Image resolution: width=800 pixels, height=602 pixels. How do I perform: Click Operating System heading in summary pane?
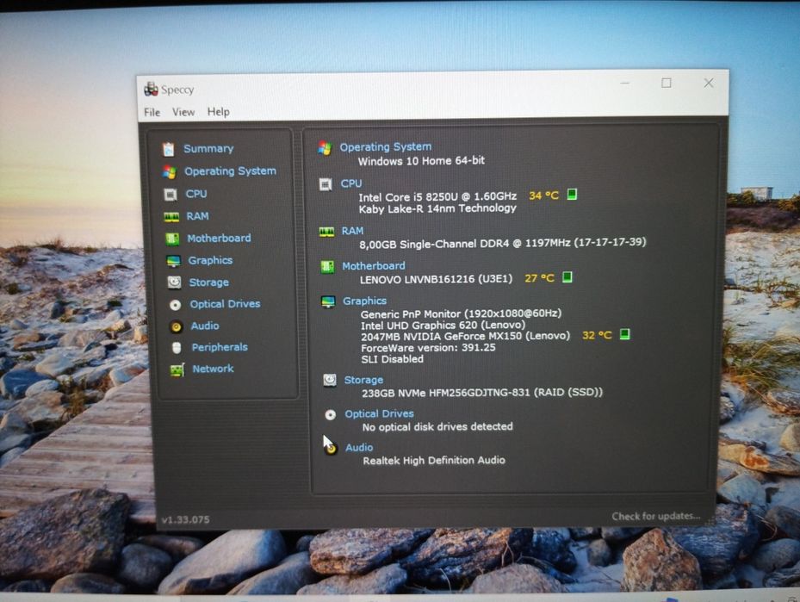(386, 147)
